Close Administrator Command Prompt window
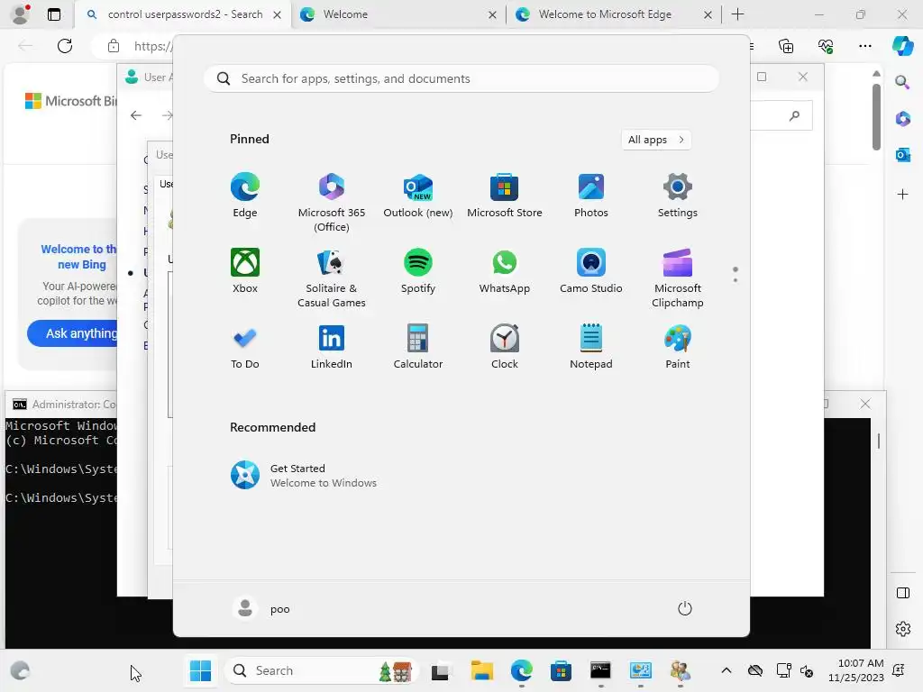This screenshot has width=923, height=692. point(864,404)
